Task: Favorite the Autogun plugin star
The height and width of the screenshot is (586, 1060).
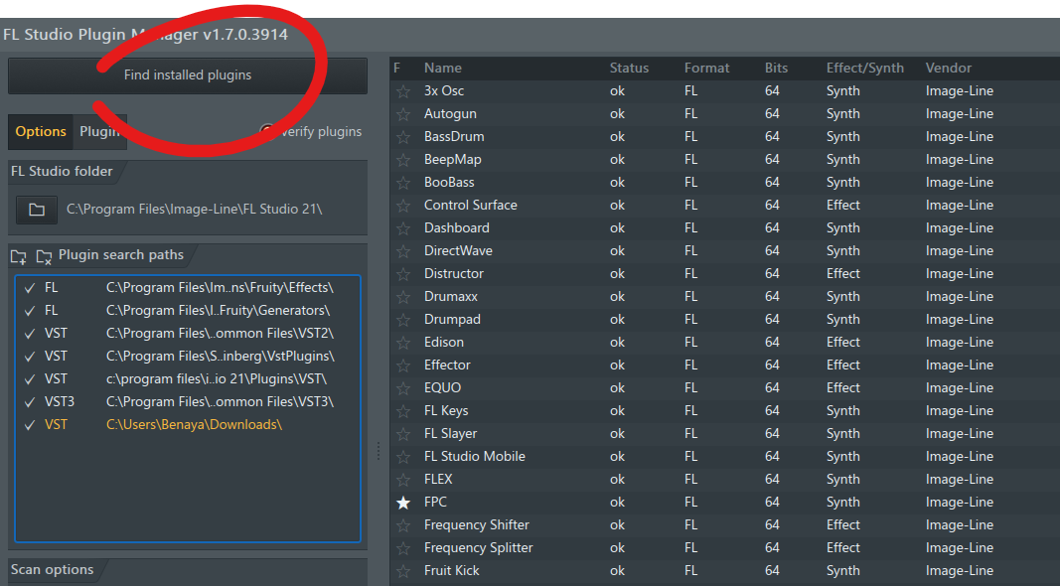Action: [403, 114]
